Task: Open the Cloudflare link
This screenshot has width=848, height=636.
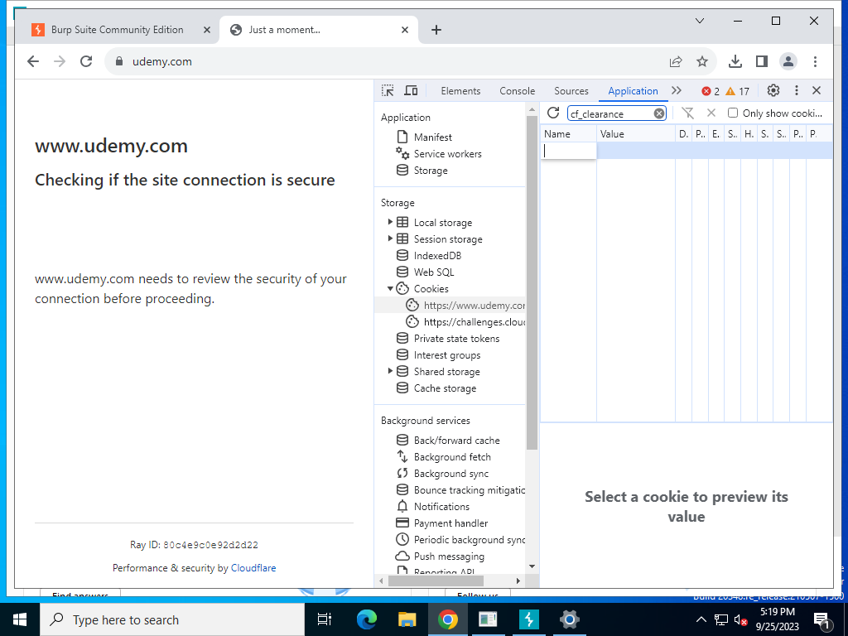Action: [253, 568]
